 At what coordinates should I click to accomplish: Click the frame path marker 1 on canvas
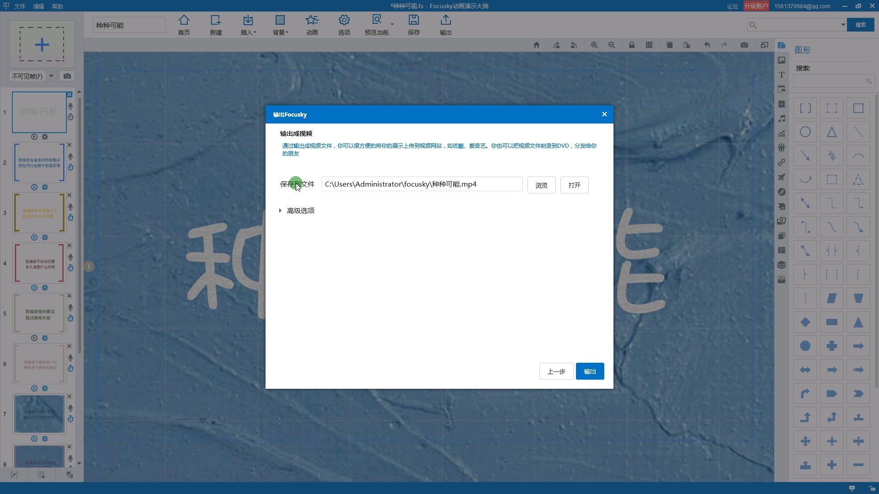89,266
